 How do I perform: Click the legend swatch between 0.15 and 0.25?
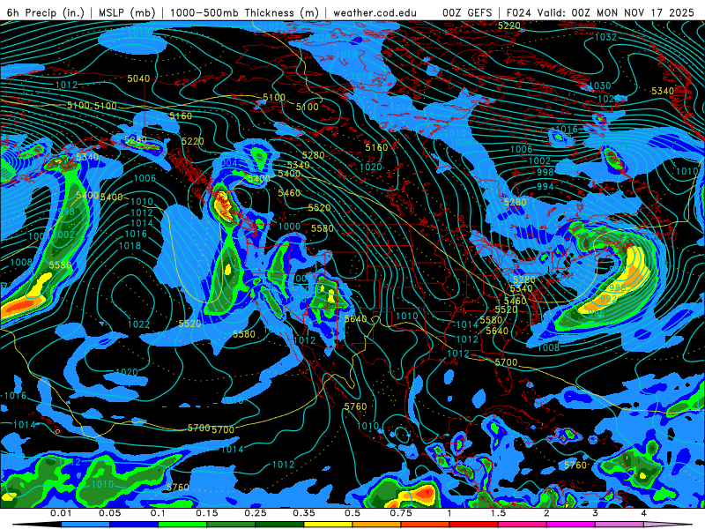[231, 525]
